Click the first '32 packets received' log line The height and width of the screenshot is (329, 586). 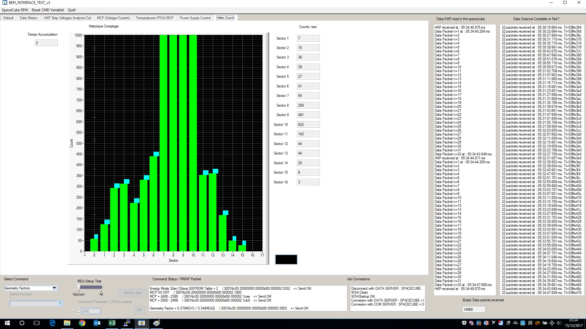click(x=541, y=27)
